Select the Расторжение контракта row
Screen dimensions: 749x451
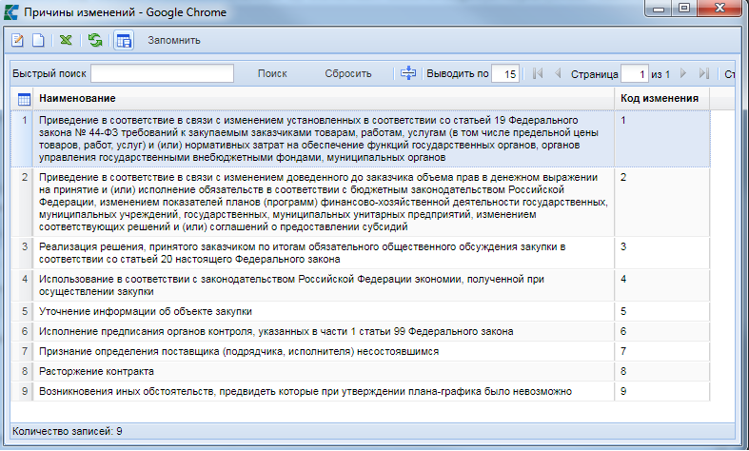click(x=324, y=370)
